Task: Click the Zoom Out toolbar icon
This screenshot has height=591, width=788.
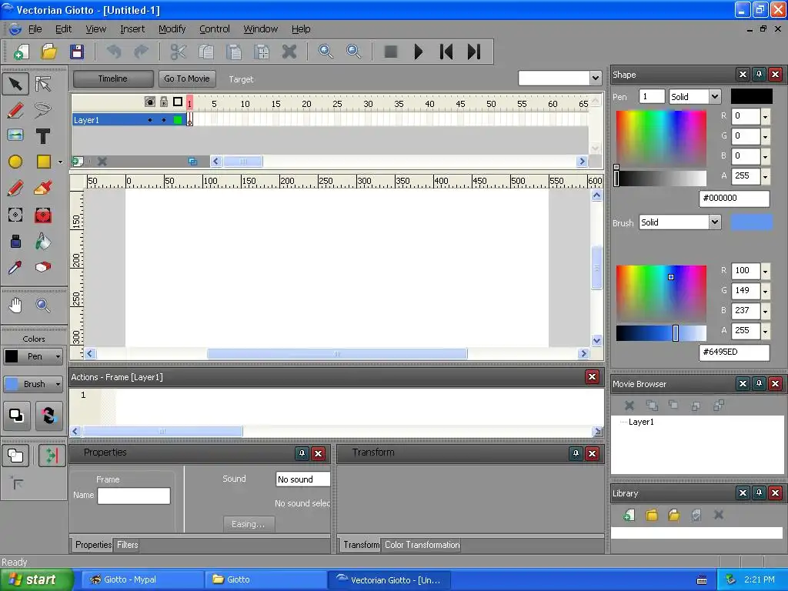Action: (x=353, y=52)
